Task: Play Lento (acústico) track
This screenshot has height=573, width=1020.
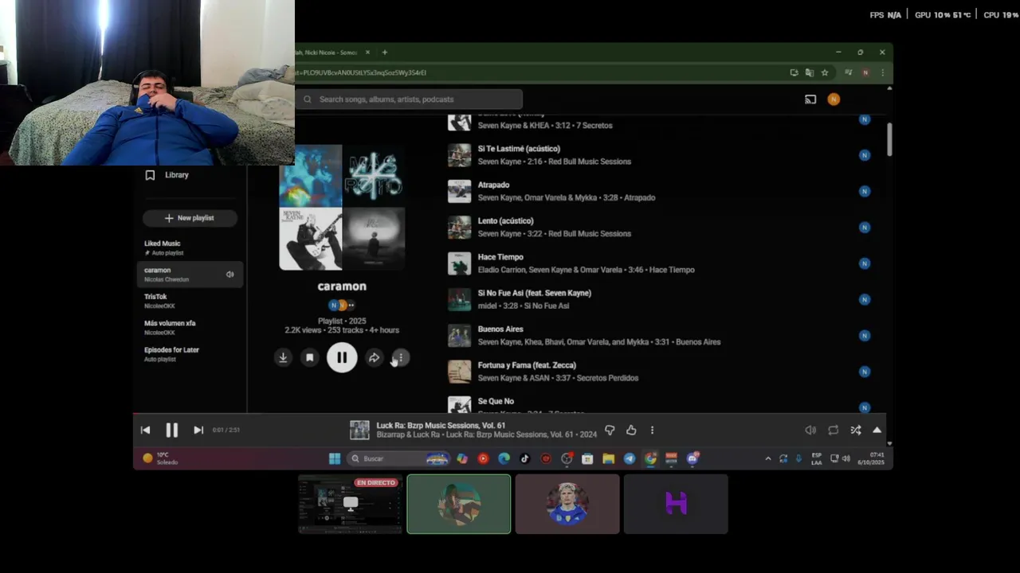Action: [506, 221]
